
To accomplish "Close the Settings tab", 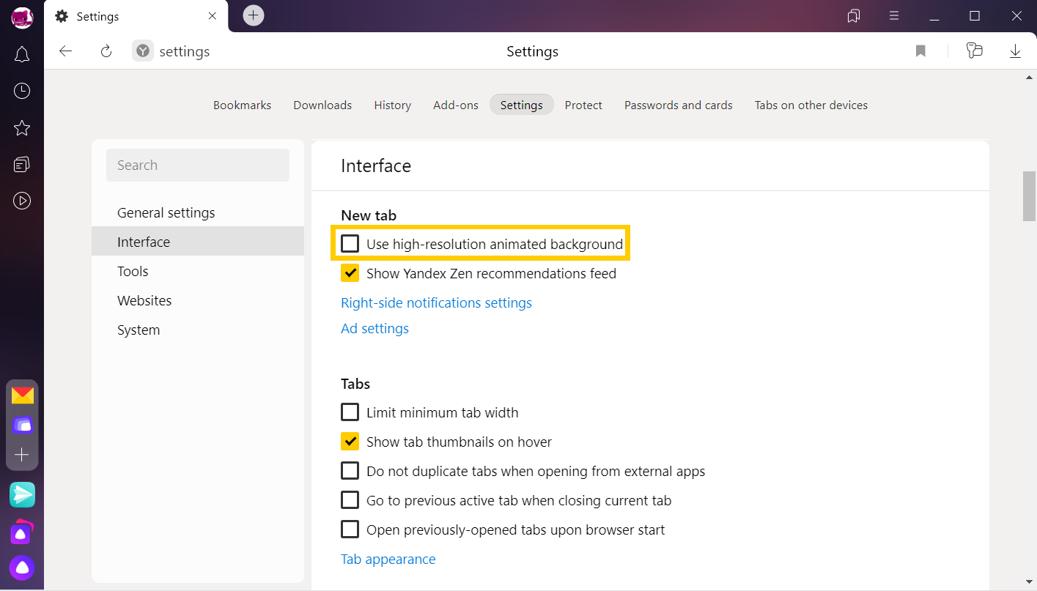I will point(213,16).
